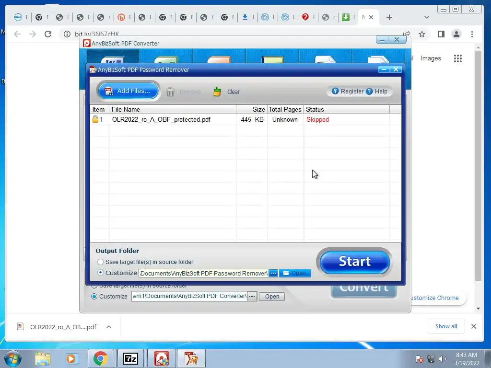Screen dimensions: 491x368
Task: Click the Item column header
Action: [x=99, y=109]
